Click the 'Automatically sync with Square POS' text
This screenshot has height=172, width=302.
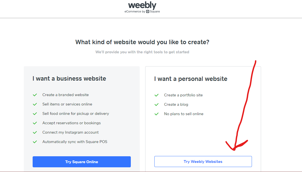pyautogui.click(x=75, y=142)
